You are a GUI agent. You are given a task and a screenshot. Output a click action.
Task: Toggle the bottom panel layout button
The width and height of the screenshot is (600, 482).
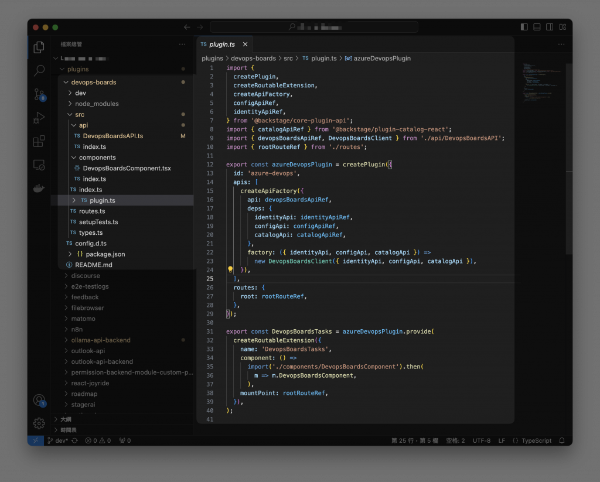tap(537, 27)
